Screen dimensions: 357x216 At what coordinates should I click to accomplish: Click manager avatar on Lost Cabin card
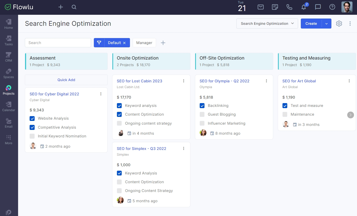(x=120, y=133)
